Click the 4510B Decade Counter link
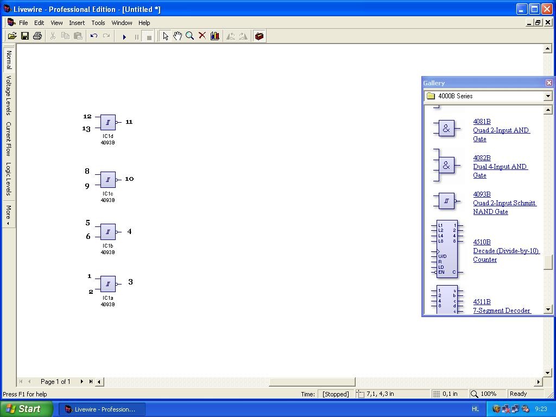 [x=506, y=251]
